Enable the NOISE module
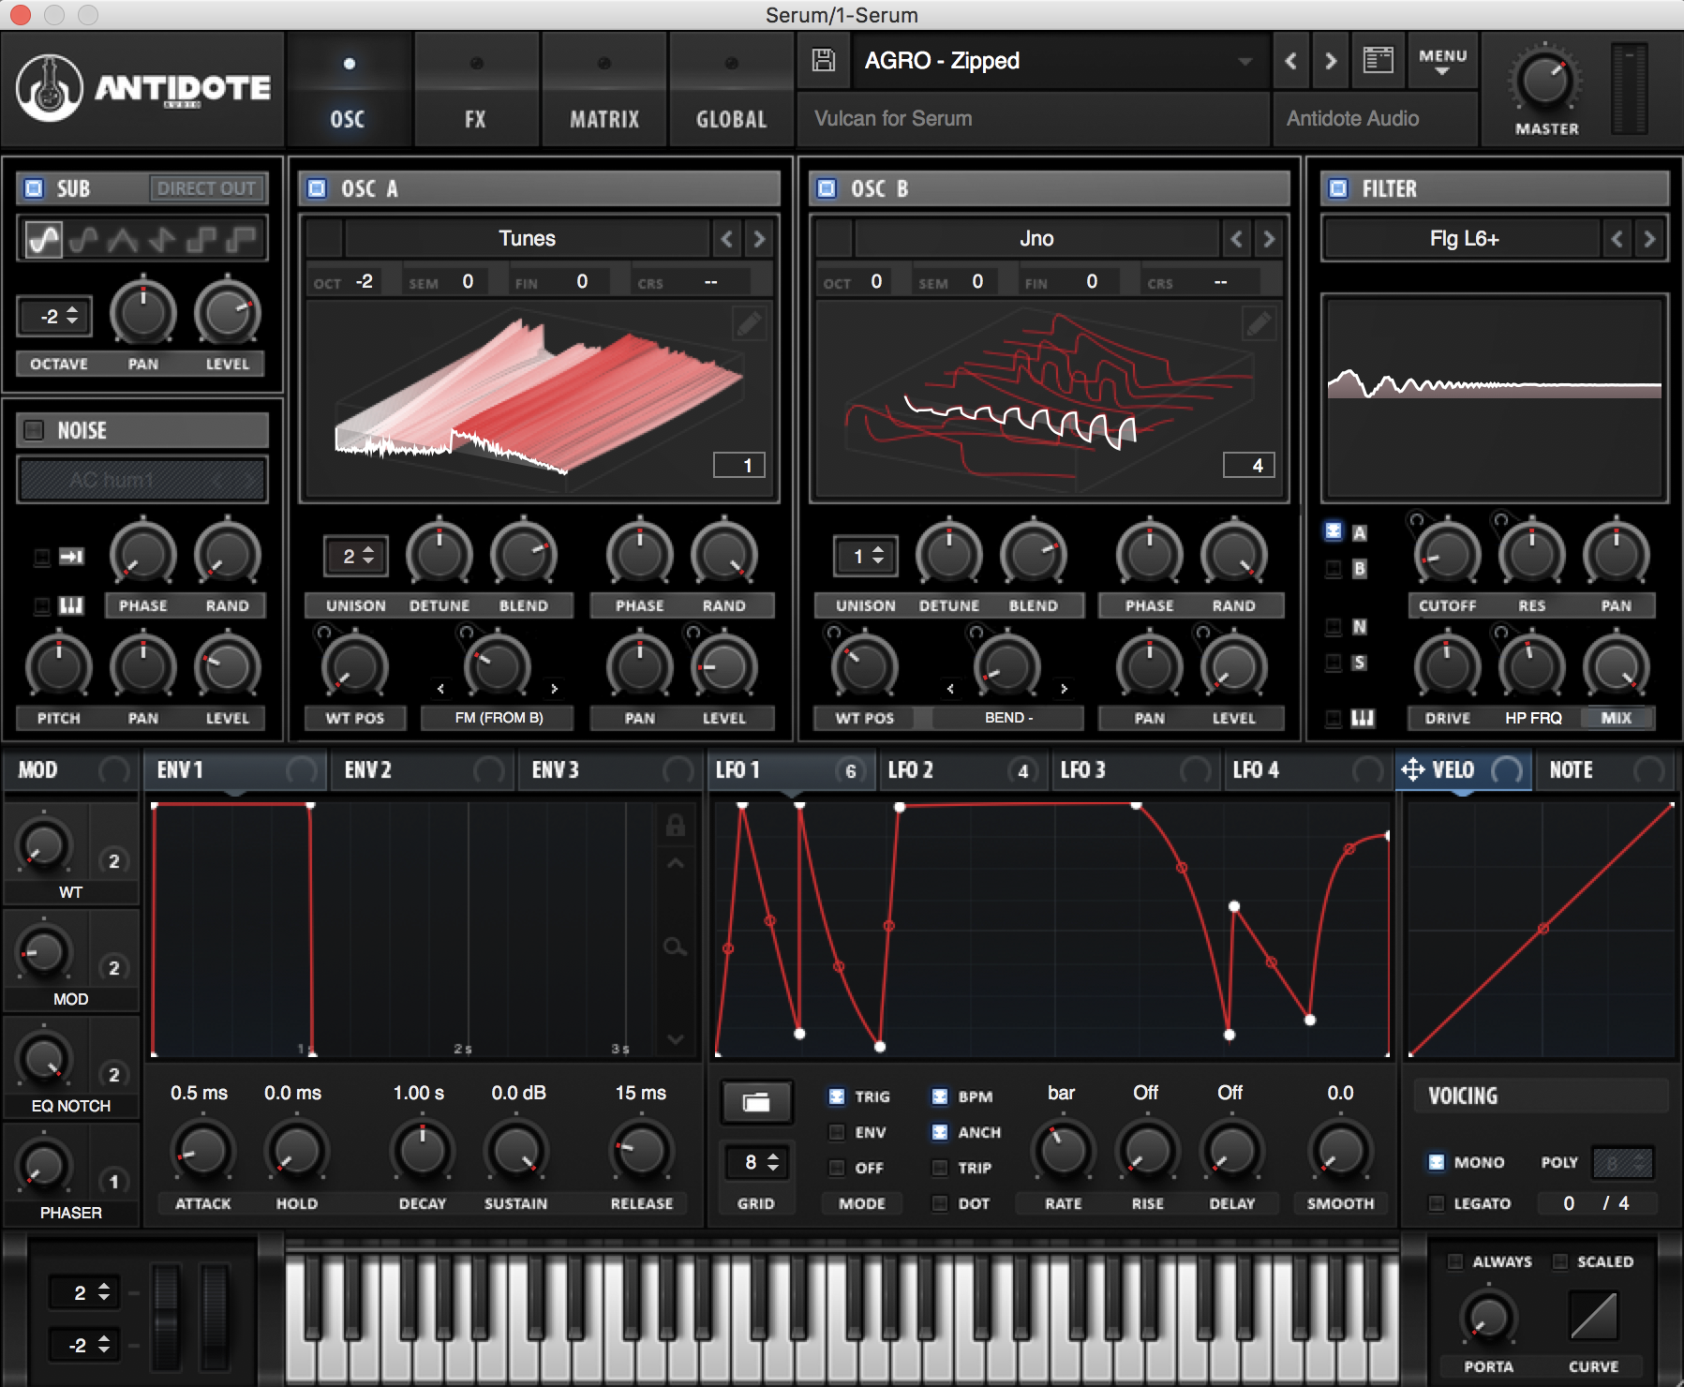1684x1387 pixels. click(35, 430)
